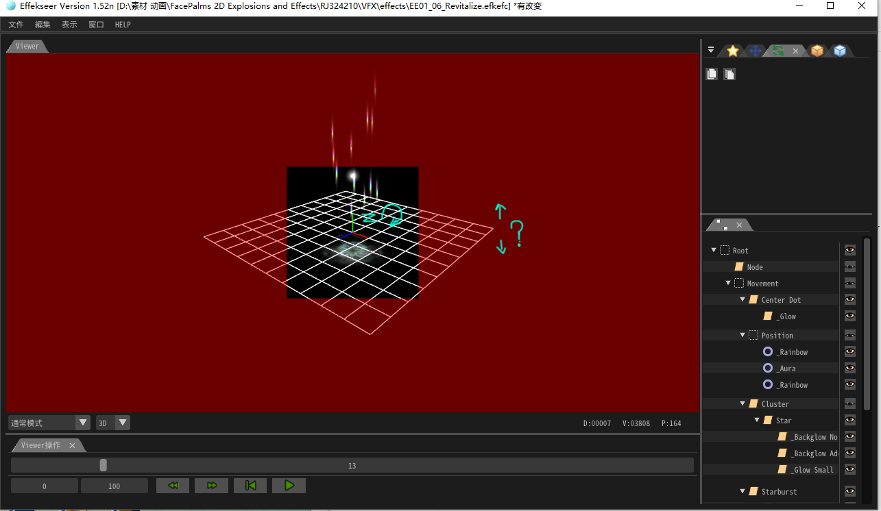Viewport: 881px width, 511px height.
Task: Select the Starburst node in the tree
Action: click(x=780, y=492)
